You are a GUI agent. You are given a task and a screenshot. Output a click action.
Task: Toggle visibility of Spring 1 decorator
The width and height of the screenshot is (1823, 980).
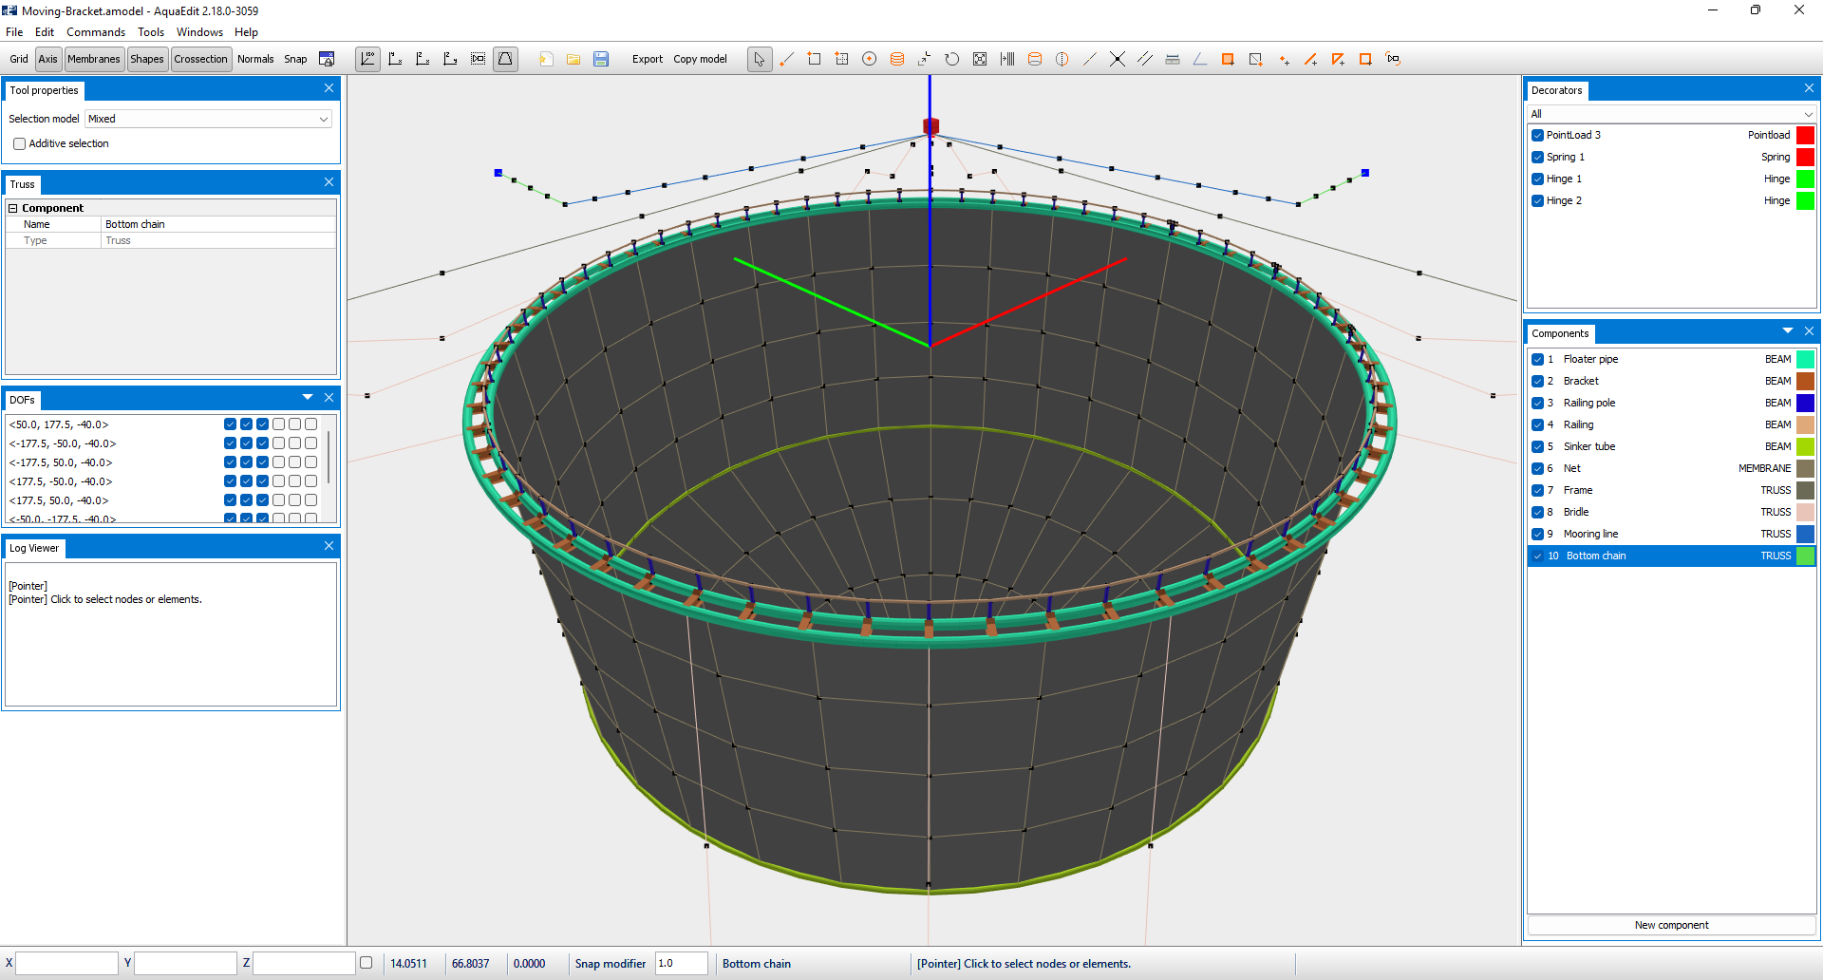[1537, 157]
